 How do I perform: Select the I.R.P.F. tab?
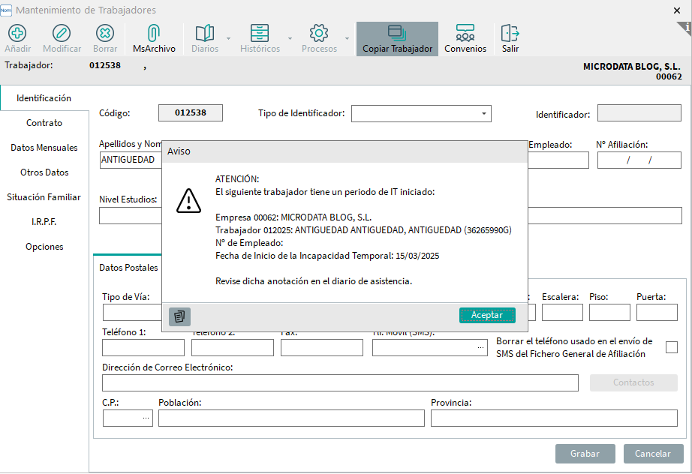[x=44, y=222]
